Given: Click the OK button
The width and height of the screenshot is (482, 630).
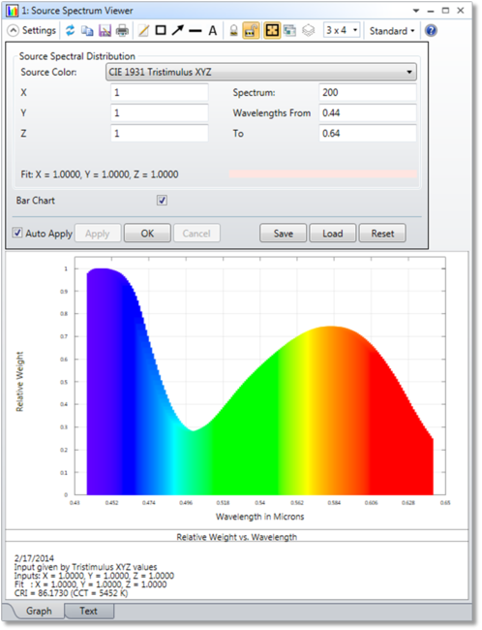Looking at the screenshot, I should tap(147, 234).
